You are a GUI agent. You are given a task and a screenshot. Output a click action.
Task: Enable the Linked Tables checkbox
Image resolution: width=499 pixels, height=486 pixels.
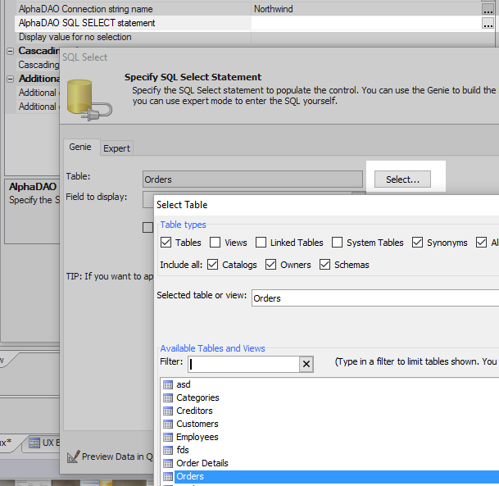pyautogui.click(x=261, y=243)
